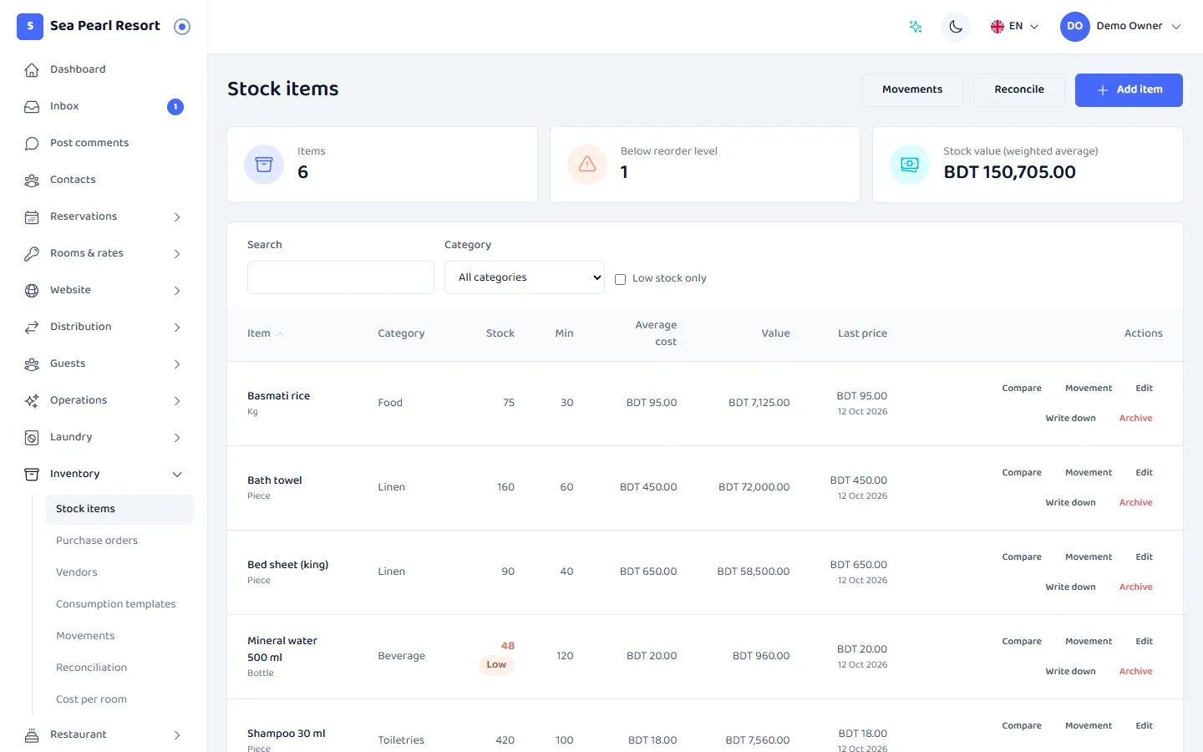1203x752 pixels.
Task: Click the Add item button
Action: (x=1129, y=89)
